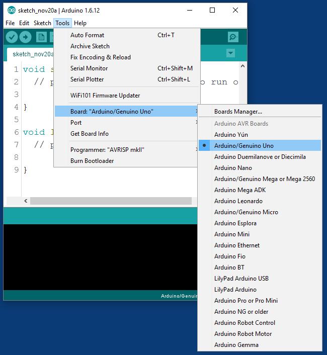Choose the plain LilyPad Arduino board
327x355 pixels.
(260, 290)
